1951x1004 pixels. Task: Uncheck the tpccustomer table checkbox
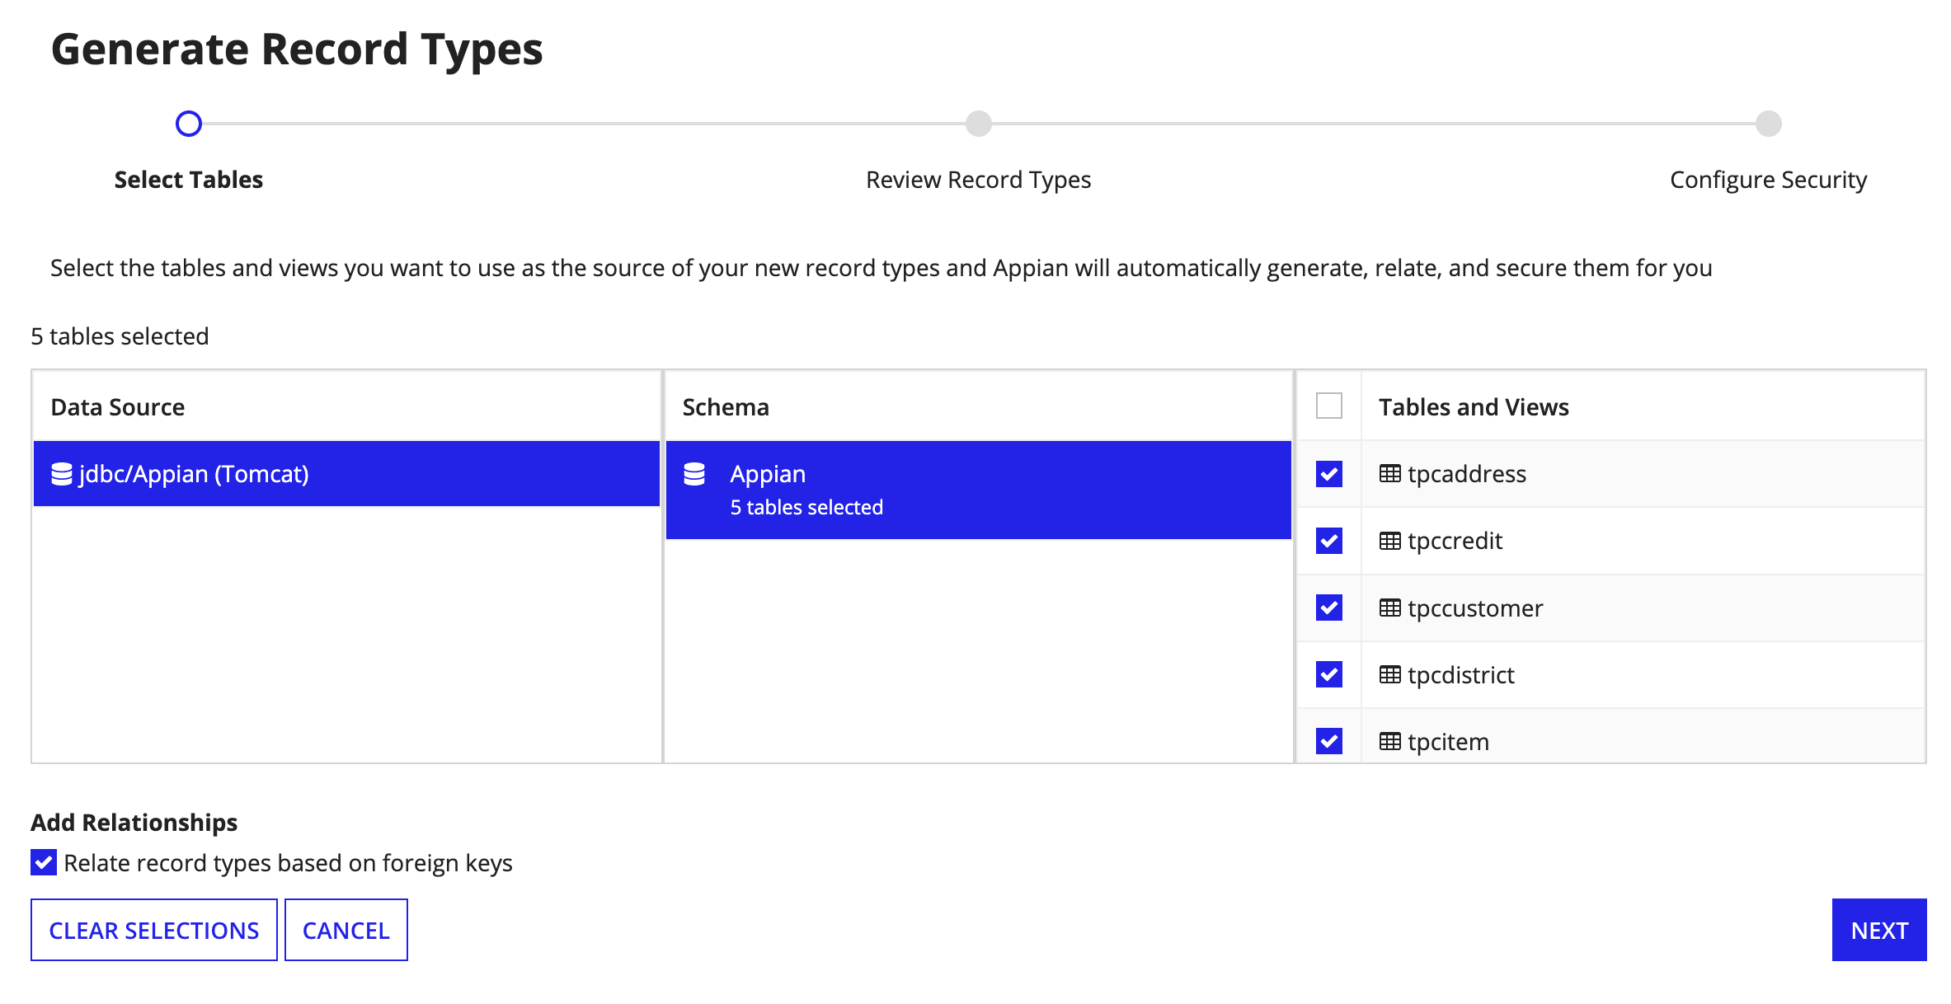tap(1329, 608)
